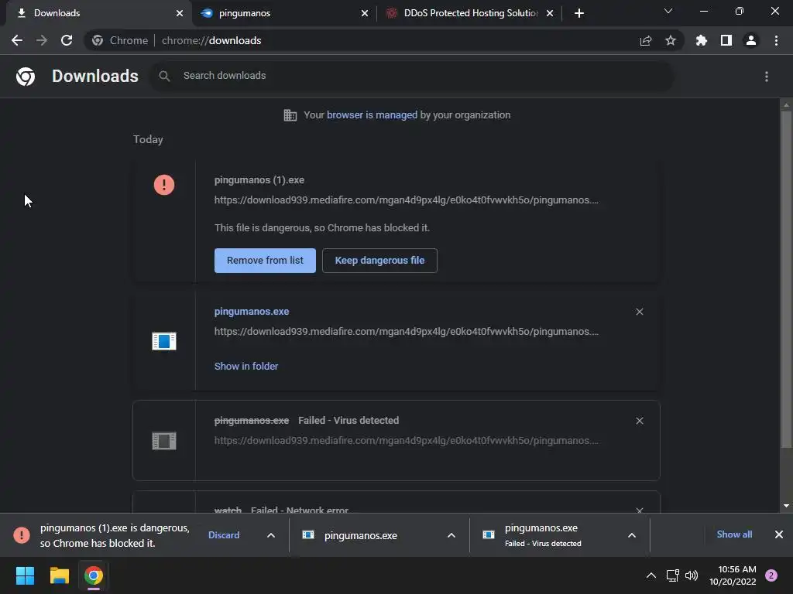Click the Search downloads field
Viewport: 793px width, 594px height.
[412, 76]
